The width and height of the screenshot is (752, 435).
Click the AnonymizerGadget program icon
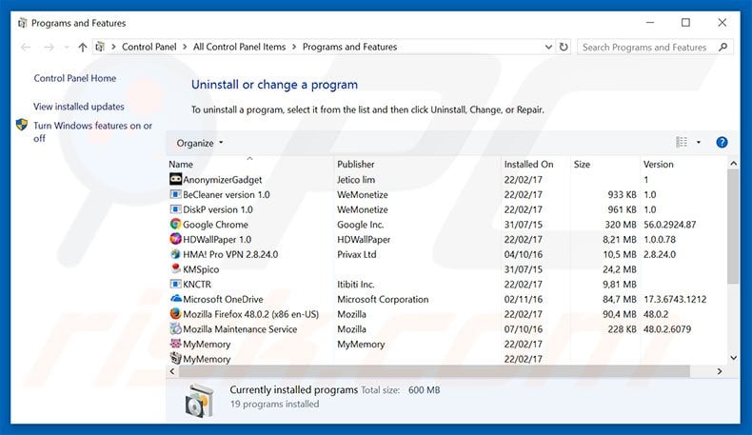pyautogui.click(x=175, y=179)
